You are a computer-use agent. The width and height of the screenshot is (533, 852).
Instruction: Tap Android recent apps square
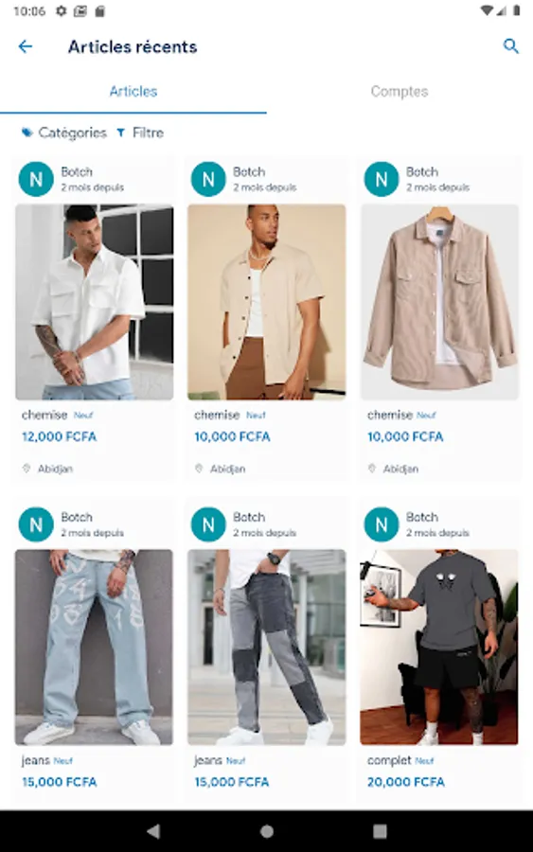(380, 831)
